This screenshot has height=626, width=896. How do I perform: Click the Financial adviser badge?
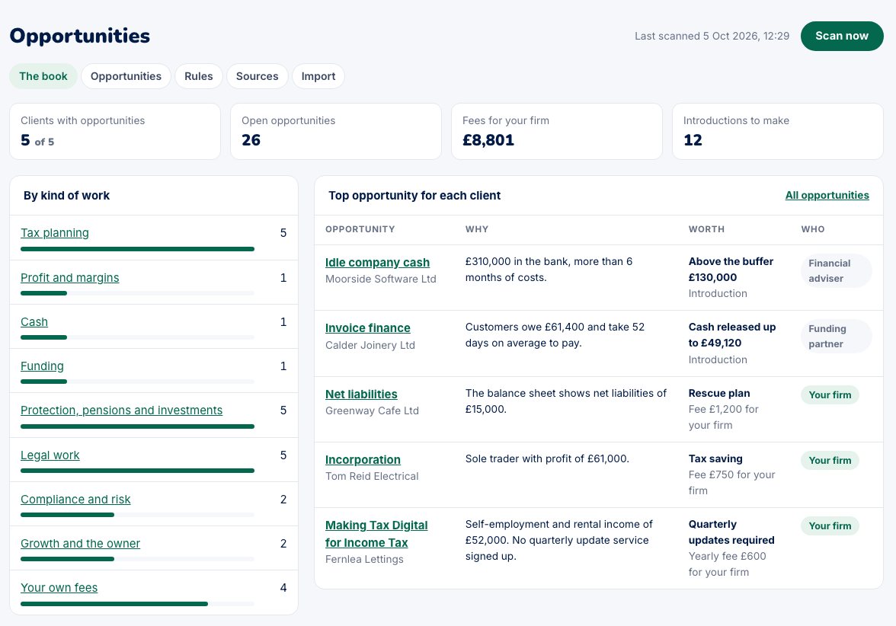[x=836, y=271]
